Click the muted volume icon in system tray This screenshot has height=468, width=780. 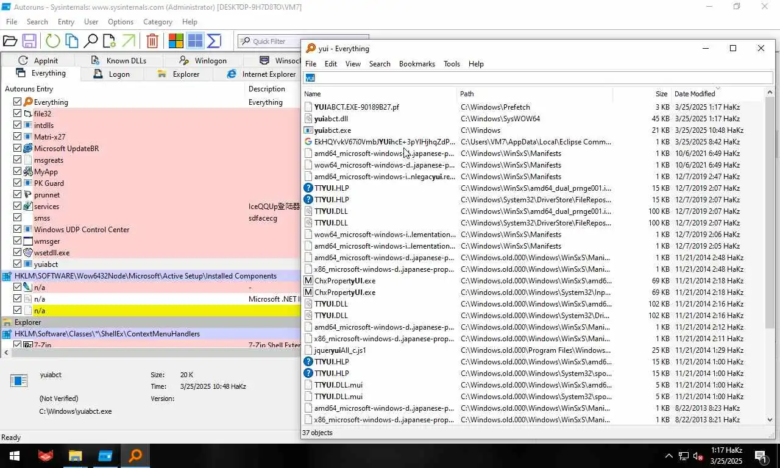pos(698,456)
